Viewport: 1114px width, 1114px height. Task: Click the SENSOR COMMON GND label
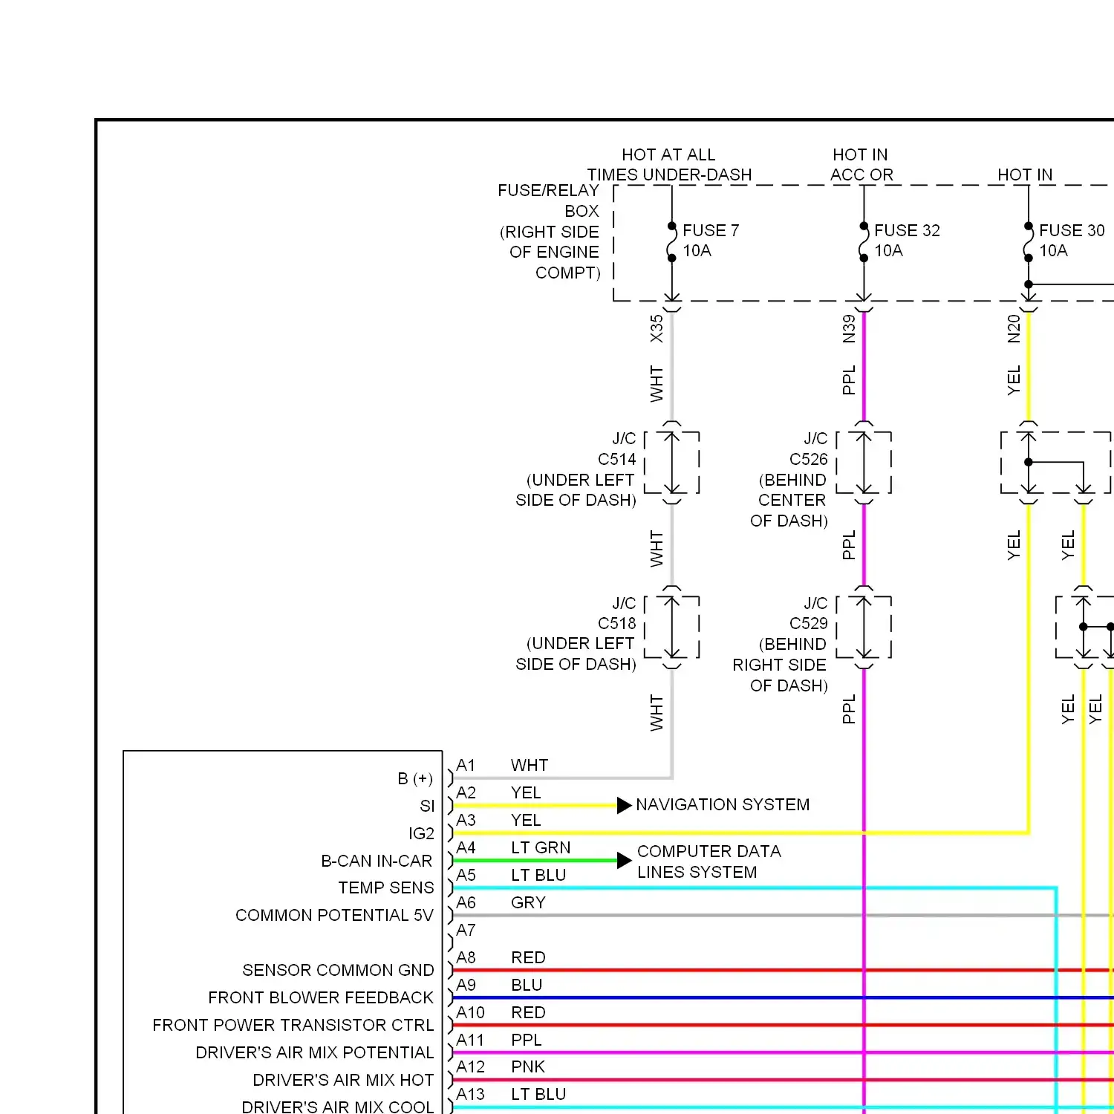(x=338, y=971)
